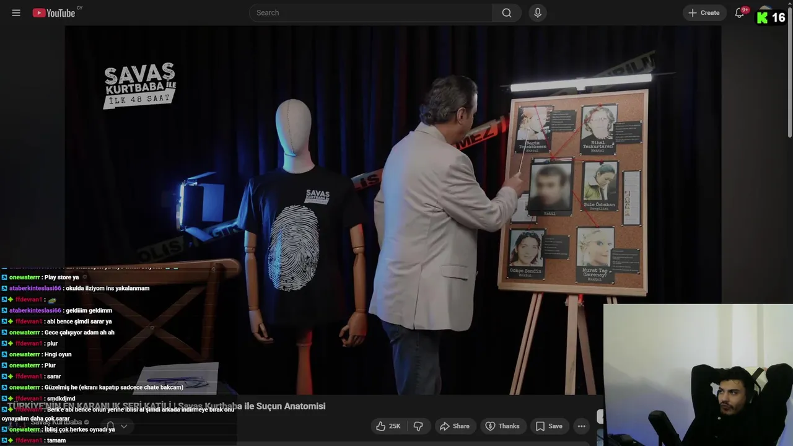Click the chat message 'geldiiim geldimm'
Viewport: 793px width, 446px height.
pos(89,311)
